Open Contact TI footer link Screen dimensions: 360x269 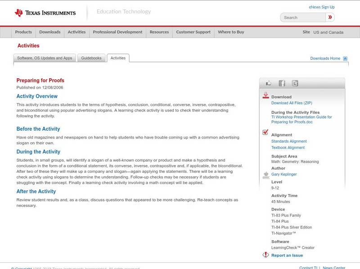point(308,268)
